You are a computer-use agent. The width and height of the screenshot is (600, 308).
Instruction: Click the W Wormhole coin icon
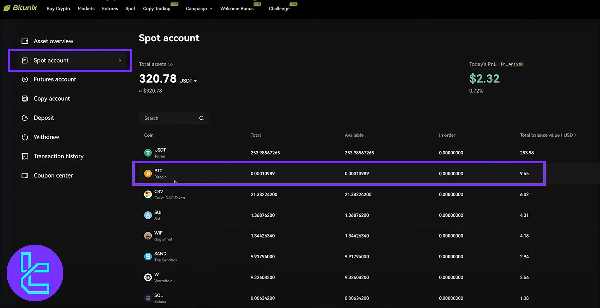pyautogui.click(x=148, y=277)
